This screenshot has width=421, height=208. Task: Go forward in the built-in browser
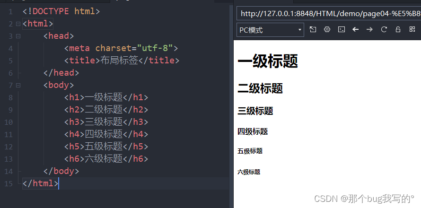point(370,29)
